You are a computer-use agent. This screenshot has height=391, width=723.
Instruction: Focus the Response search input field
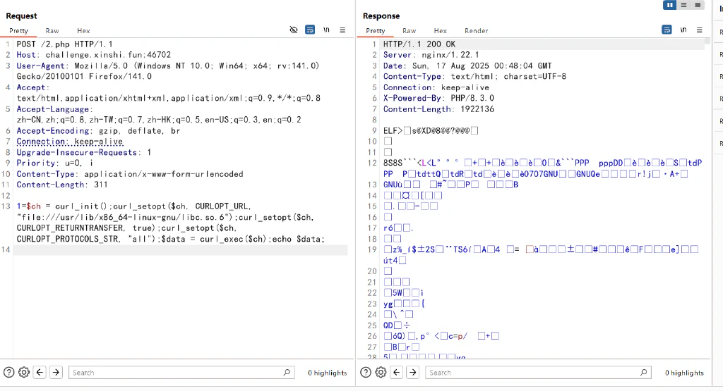click(539, 373)
